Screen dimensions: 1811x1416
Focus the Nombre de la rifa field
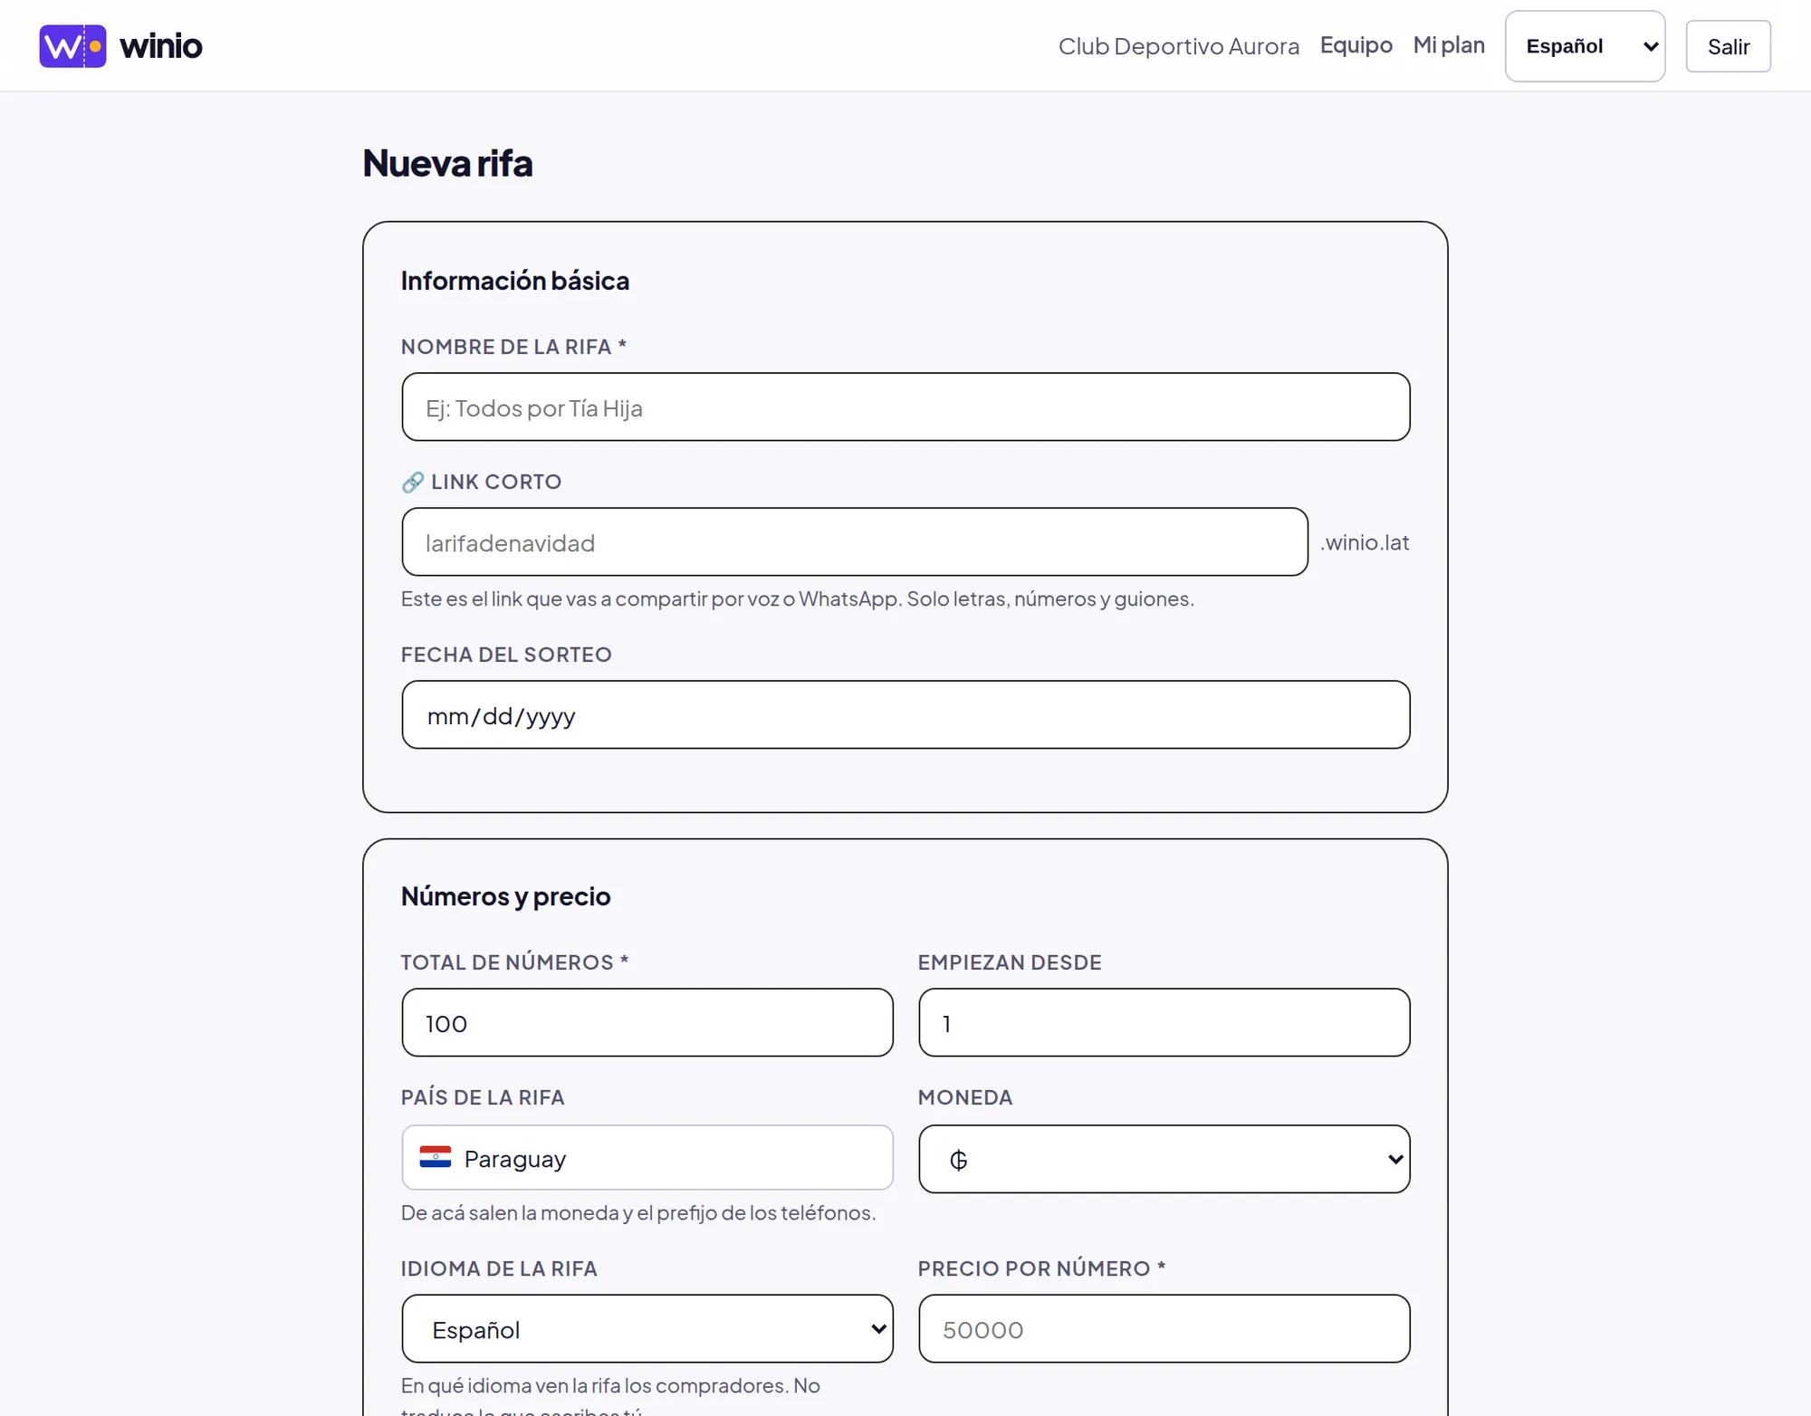905,407
